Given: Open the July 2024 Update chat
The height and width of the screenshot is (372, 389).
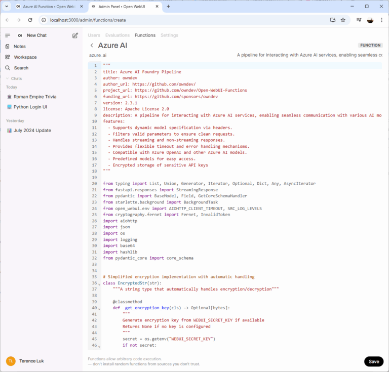Looking at the screenshot, I should pyautogui.click(x=32, y=131).
